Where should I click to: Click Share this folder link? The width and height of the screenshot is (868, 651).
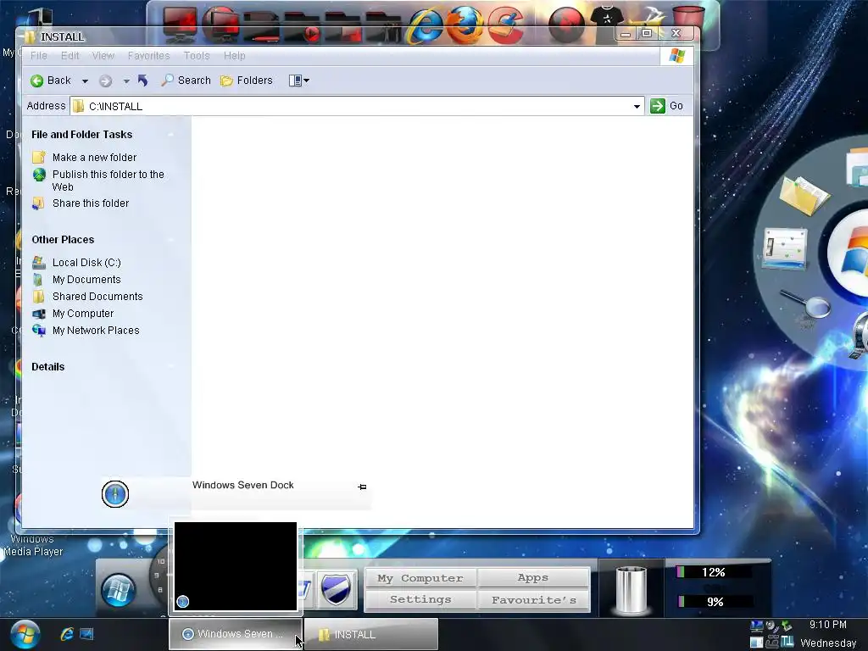pos(91,203)
